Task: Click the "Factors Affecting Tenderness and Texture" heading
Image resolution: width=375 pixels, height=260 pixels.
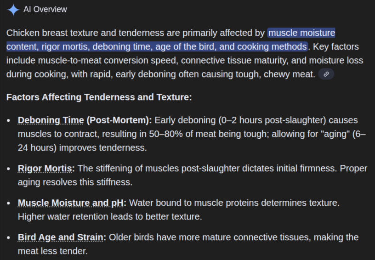Action: [99, 97]
